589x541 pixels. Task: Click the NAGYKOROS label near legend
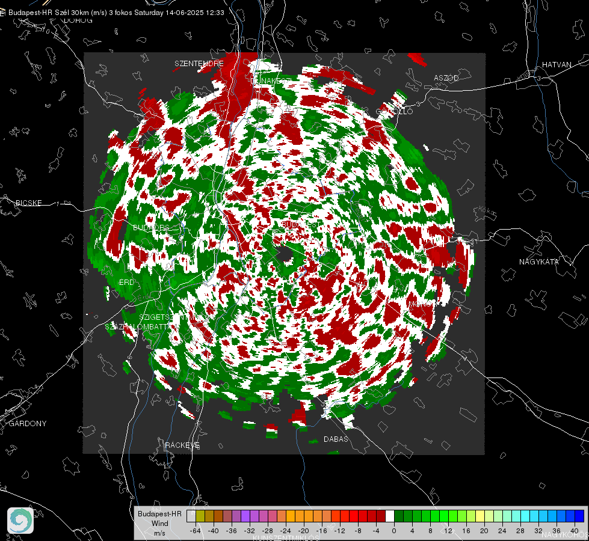[x=565, y=534]
